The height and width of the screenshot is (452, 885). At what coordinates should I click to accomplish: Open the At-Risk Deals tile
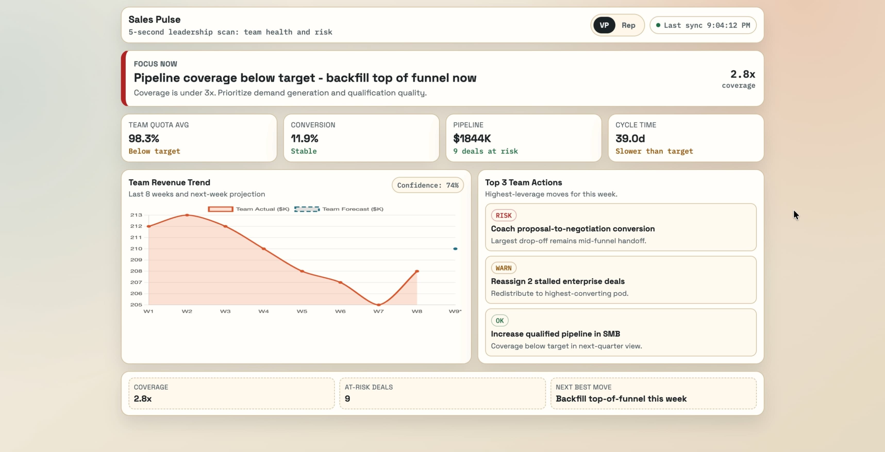coord(442,393)
